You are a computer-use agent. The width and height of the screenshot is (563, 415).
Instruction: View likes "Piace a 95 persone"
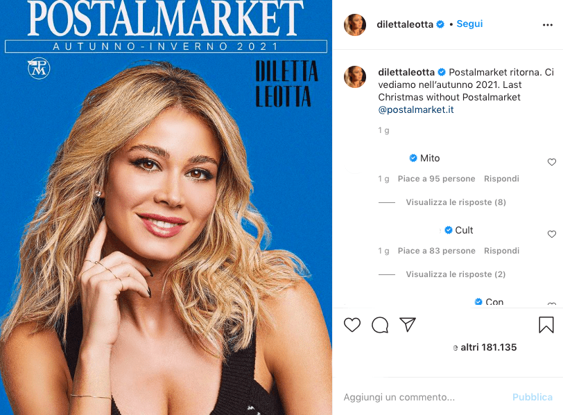tap(436, 179)
